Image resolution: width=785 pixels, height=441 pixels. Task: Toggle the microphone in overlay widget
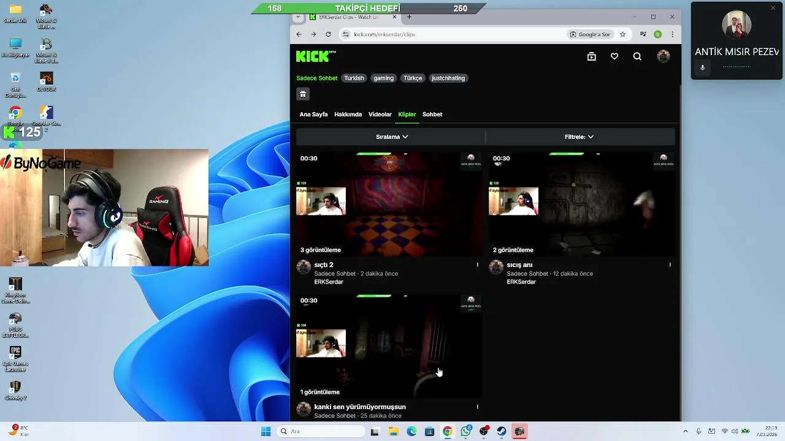[702, 67]
